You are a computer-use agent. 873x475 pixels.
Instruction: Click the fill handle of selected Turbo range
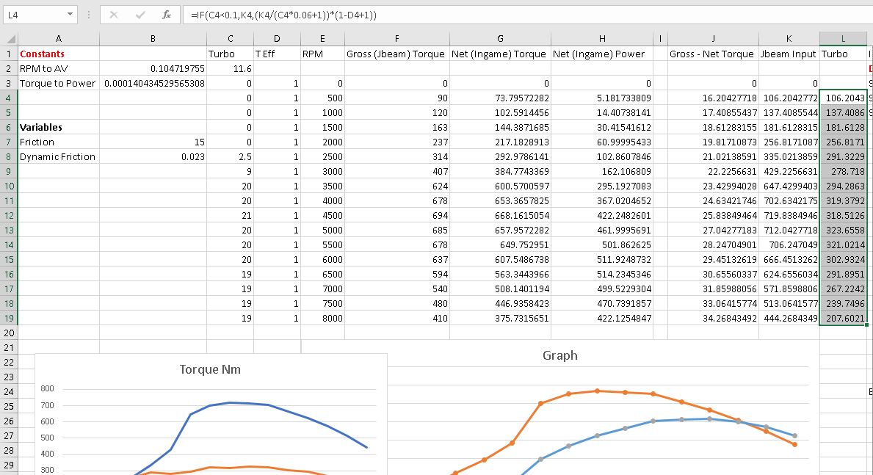point(867,325)
